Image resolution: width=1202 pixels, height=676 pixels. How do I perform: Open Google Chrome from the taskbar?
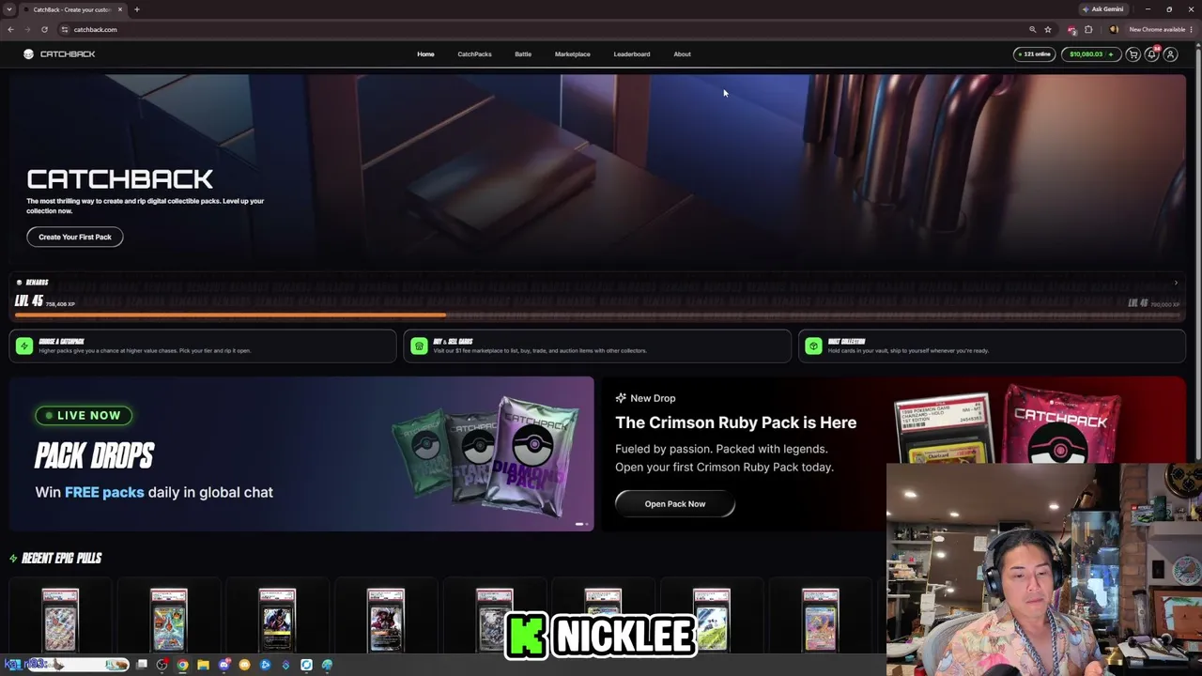182,665
